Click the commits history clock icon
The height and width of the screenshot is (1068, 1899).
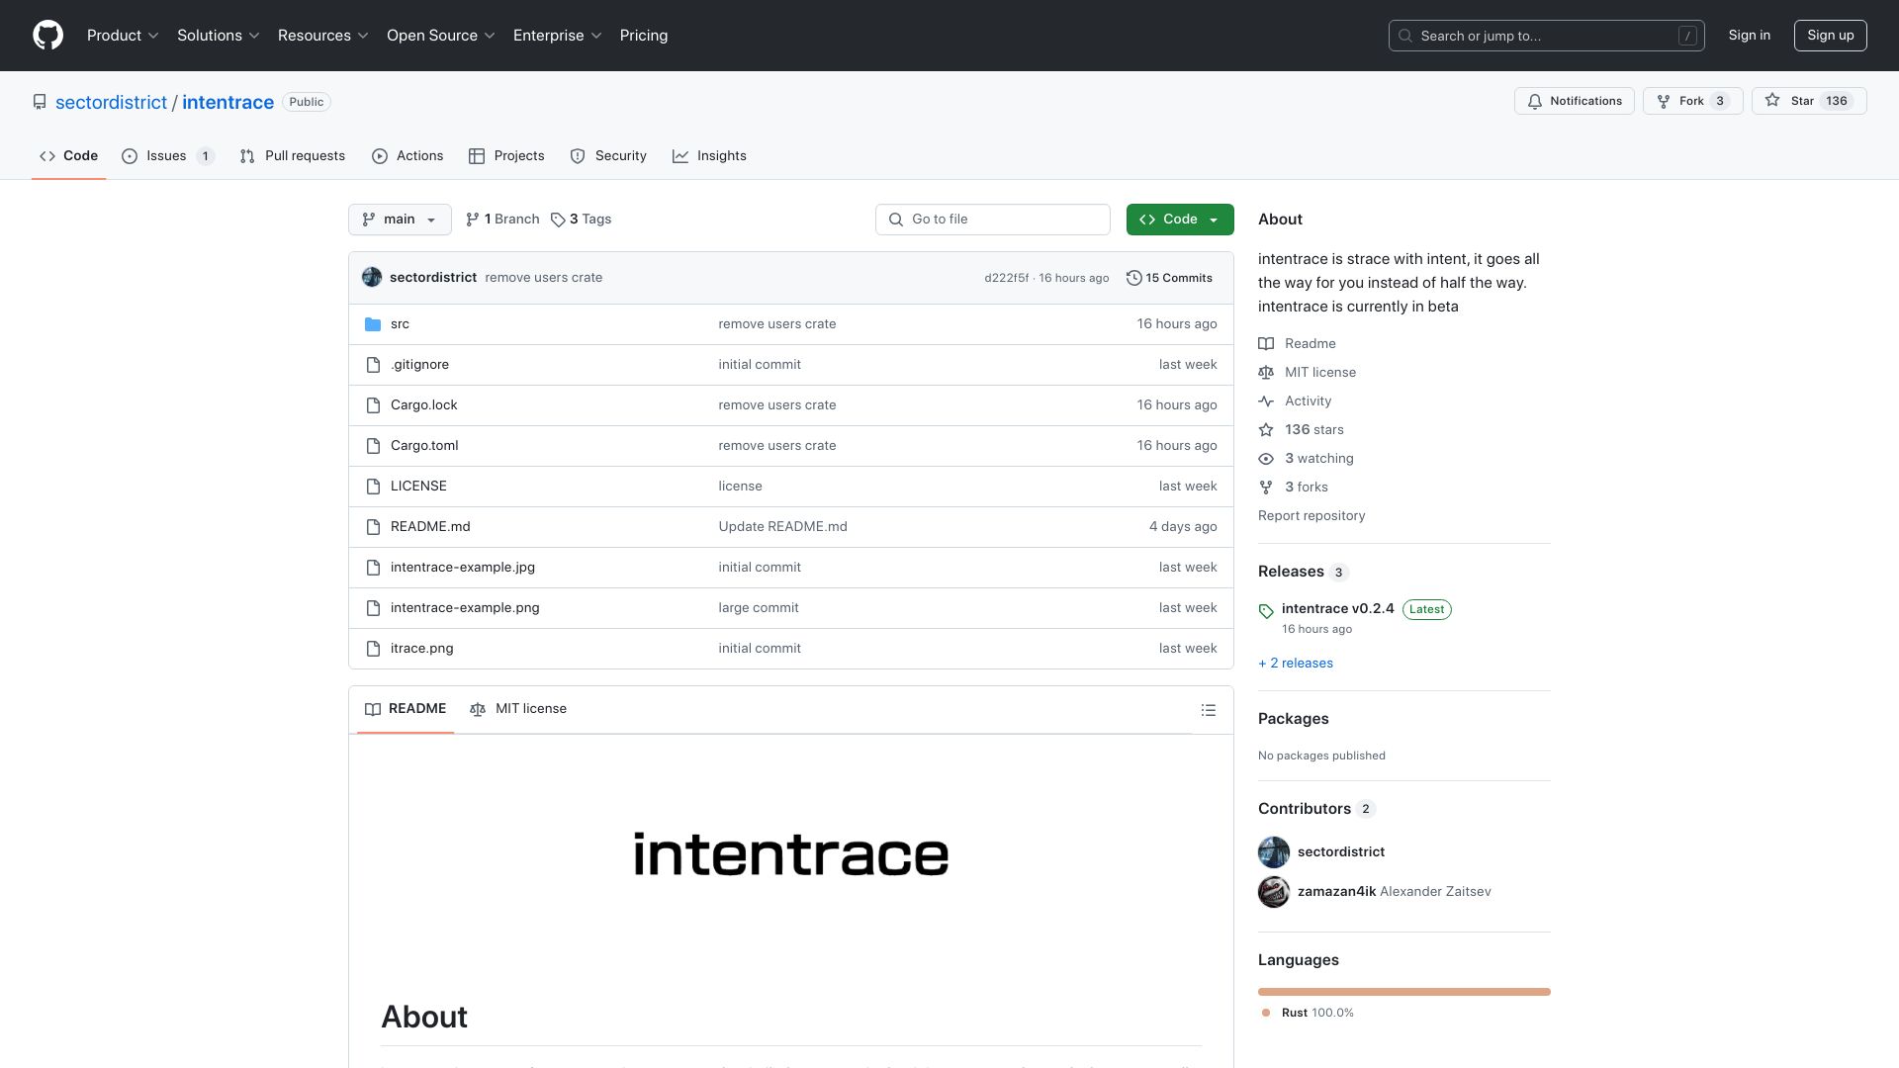[1134, 278]
